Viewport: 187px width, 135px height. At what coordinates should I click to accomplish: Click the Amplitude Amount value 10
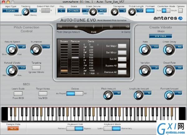tap(147, 93)
